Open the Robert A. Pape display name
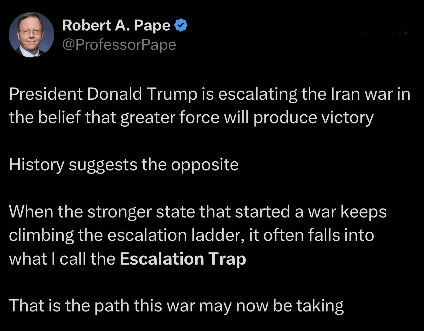The width and height of the screenshot is (424, 331). pos(116,25)
